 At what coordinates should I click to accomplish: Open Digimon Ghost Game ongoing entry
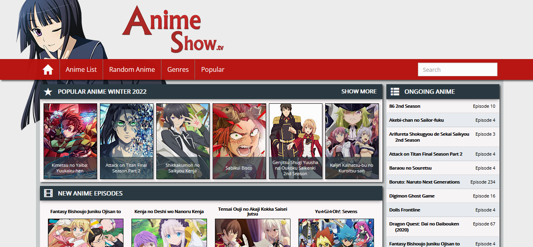(412, 196)
